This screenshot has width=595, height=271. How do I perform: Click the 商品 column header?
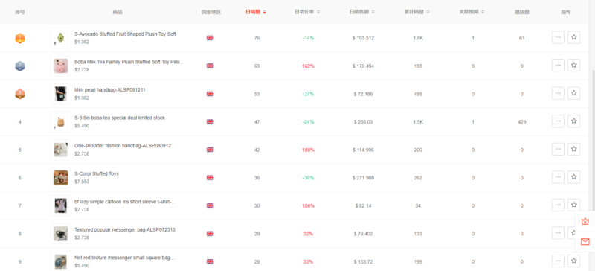[118, 12]
